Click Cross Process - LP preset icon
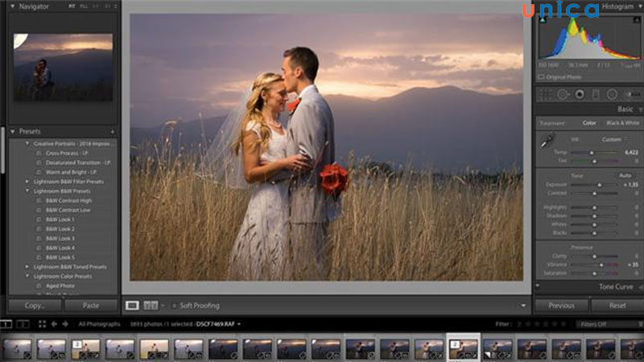 click(x=39, y=153)
